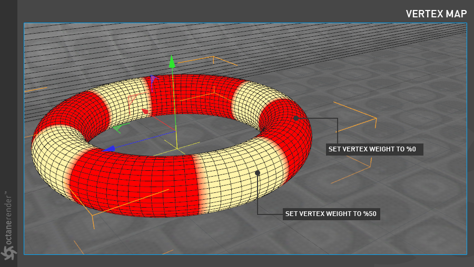Click the small blue arrow on the torus top
The width and height of the screenshot is (474, 267).
pos(153,79)
